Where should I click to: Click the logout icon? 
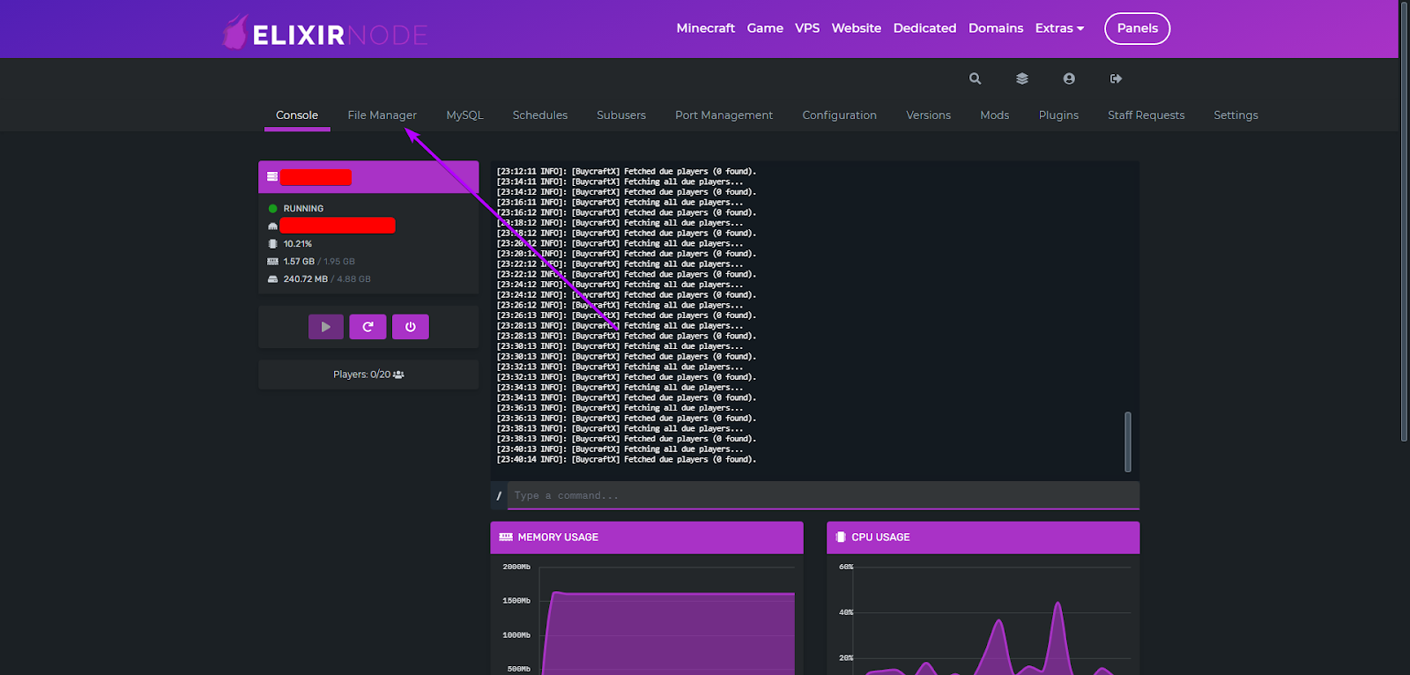1117,78
